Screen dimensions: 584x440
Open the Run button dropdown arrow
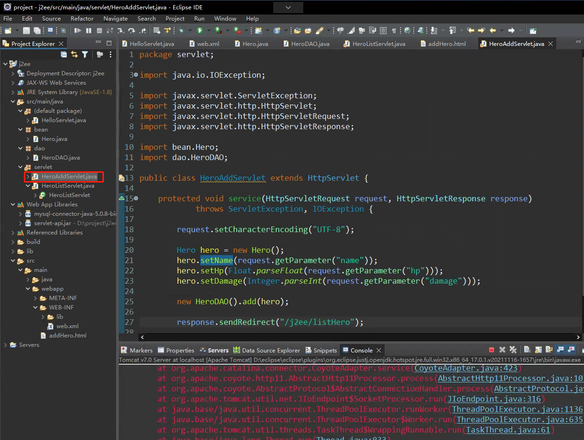pyautogui.click(x=208, y=30)
